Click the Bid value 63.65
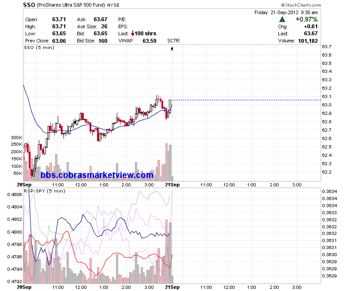The image size is (344, 291). [101, 34]
